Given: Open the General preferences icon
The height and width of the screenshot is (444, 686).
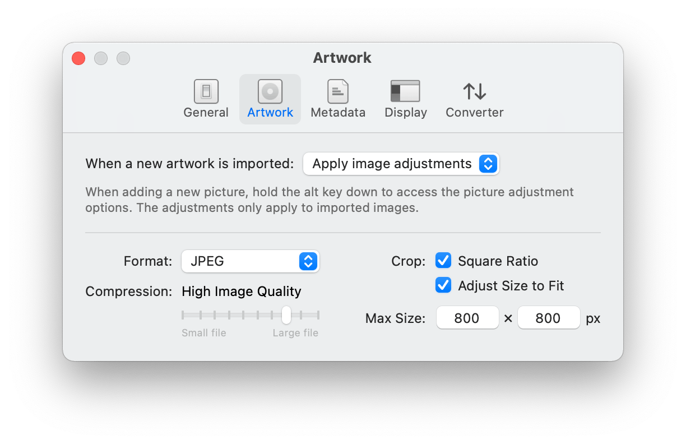Looking at the screenshot, I should tap(206, 91).
